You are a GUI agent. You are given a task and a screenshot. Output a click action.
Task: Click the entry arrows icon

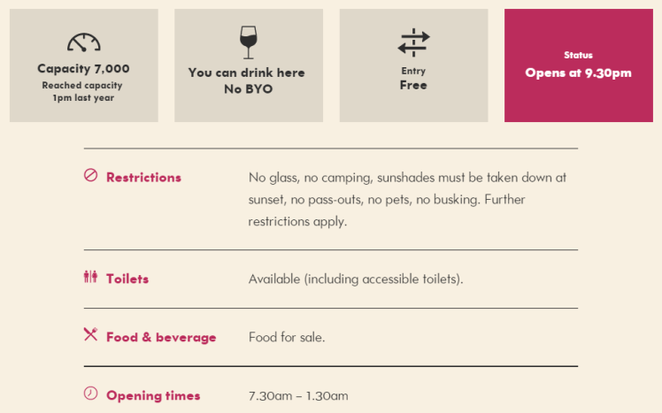[x=413, y=42]
